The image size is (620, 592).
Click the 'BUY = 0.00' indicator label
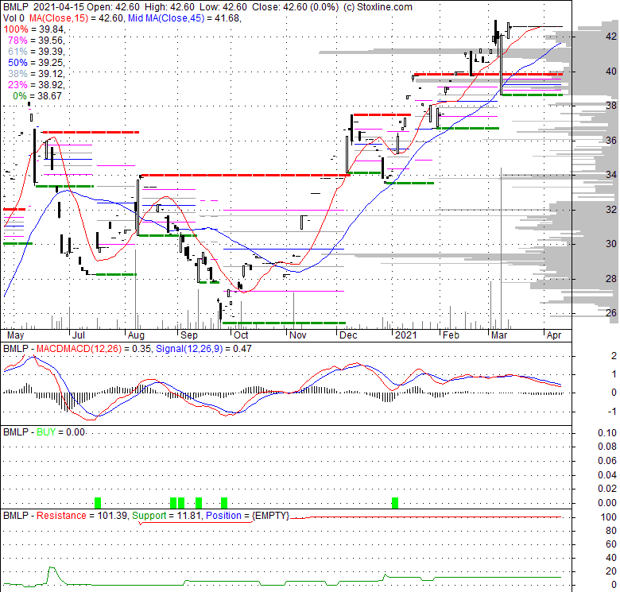pos(61,432)
